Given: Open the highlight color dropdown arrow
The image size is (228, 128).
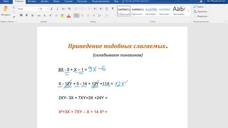Looking at the screenshot, I should [x=65, y=15].
